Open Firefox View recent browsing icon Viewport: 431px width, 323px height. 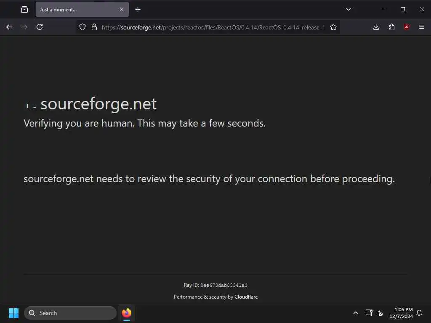click(x=24, y=10)
